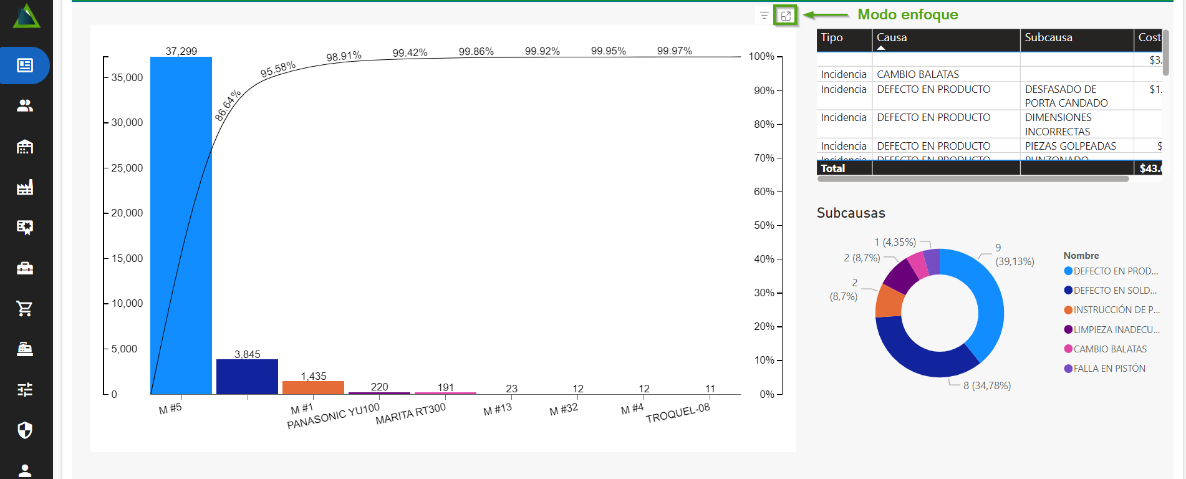The width and height of the screenshot is (1186, 479).
Task: Select the factory icon in sidebar
Action: tap(25, 187)
